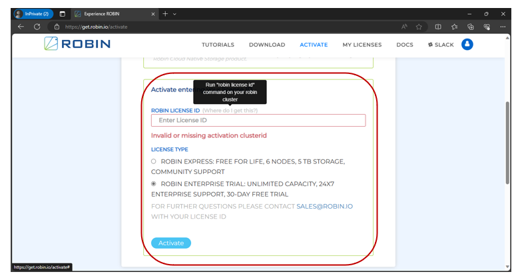
Task: View site info lock icon
Action: click(57, 27)
